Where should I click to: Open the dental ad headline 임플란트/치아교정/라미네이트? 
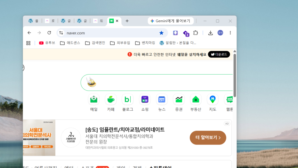125,130
